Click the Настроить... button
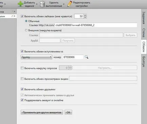This screenshot has height=124, width=147. pos(105,68)
